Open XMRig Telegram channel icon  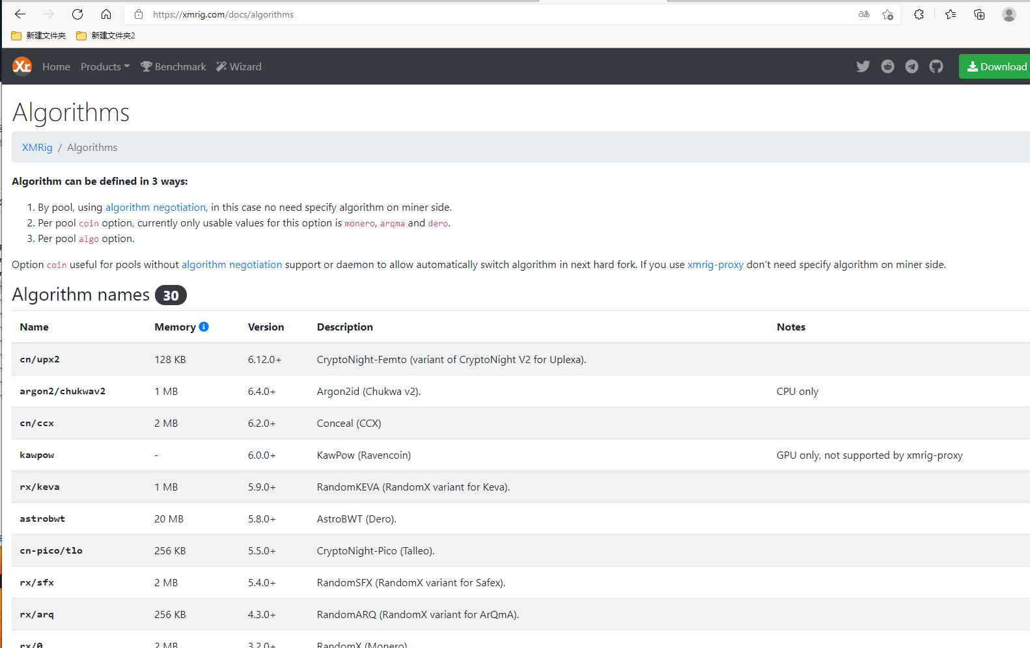[912, 66]
